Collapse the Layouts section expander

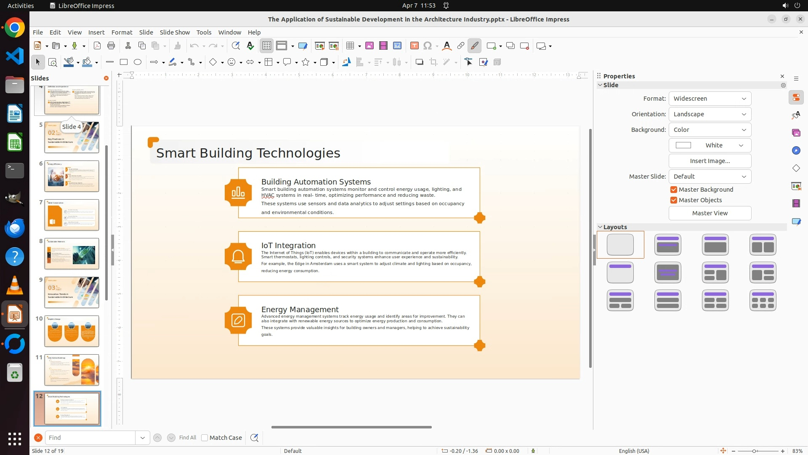[600, 227]
